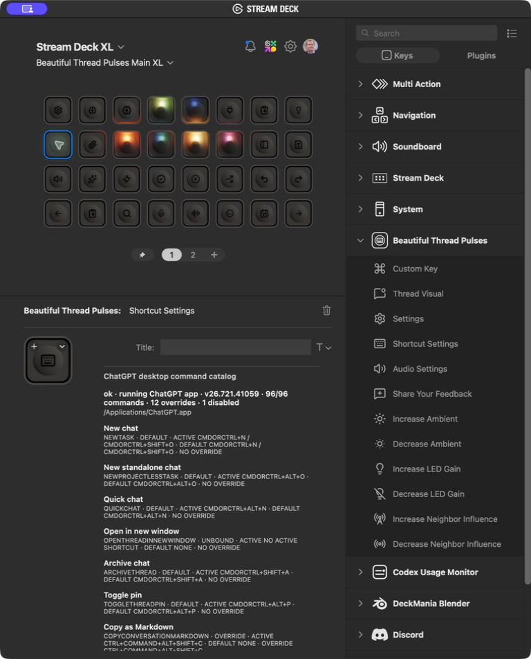Open the key icon preview chevron menu
This screenshot has height=659, width=531.
point(62,346)
